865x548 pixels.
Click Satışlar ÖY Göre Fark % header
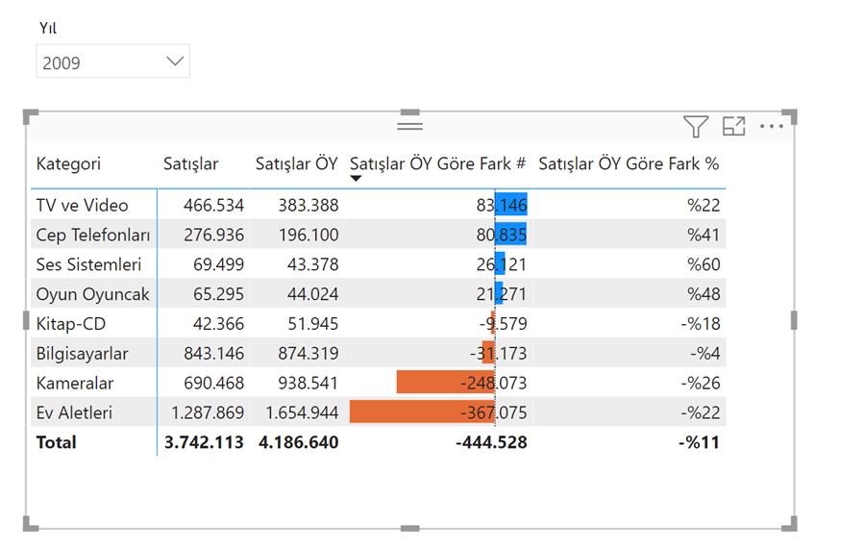tap(629, 163)
